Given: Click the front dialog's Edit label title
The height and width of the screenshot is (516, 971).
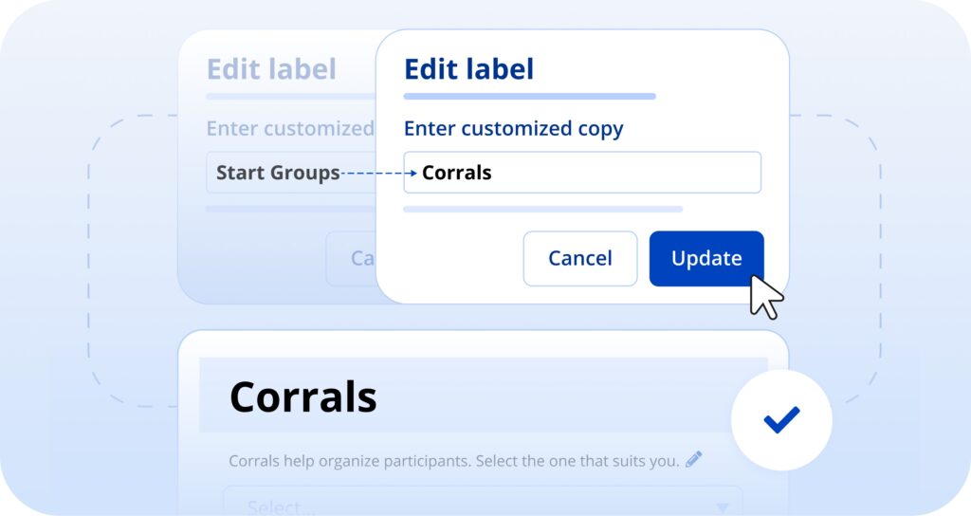Looking at the screenshot, I should (468, 69).
